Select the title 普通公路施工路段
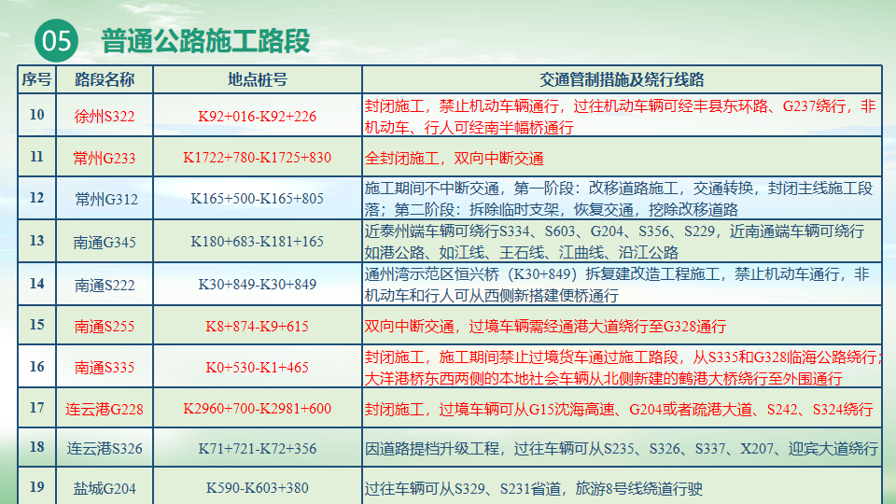The image size is (896, 504). click(205, 41)
